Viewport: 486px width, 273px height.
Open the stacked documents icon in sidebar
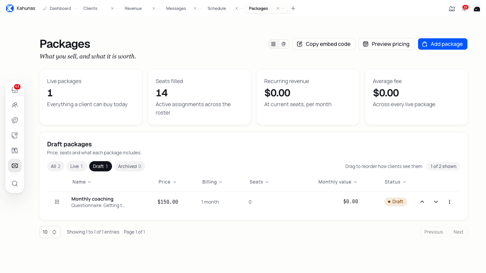click(x=15, y=120)
